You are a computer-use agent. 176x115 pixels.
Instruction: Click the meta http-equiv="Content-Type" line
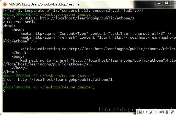click(96, 33)
